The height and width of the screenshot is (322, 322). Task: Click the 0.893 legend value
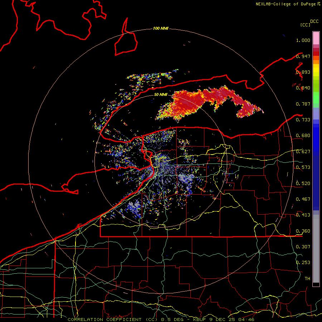point(303,72)
